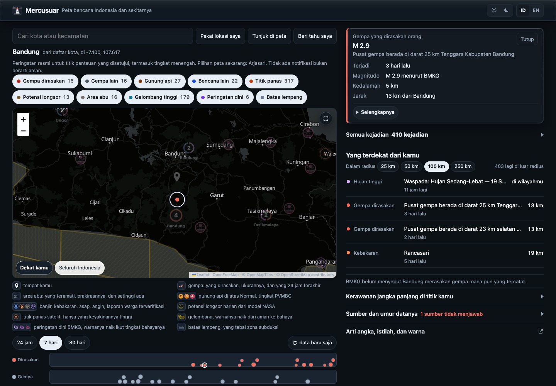Open the map in fullscreen
The width and height of the screenshot is (556, 386).
326,119
